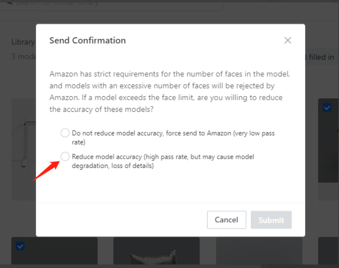The width and height of the screenshot is (339, 268).
Task: Toggle the checkbox on the bottom-left model card
Action: pos(20,247)
